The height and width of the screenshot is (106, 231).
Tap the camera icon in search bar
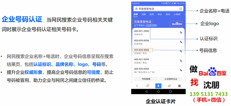click(180, 9)
